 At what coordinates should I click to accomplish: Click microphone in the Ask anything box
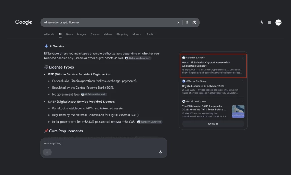[160, 152]
